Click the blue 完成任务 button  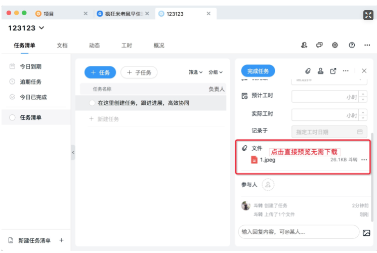(258, 71)
